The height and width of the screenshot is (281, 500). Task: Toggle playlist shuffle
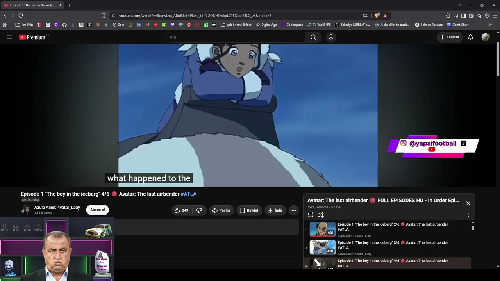pos(321,215)
